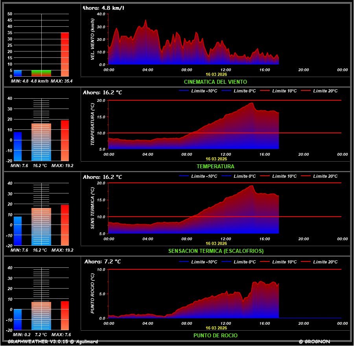The image size is (354, 346).
Task: Click the Ahora 4.8 km/h wind readout
Action: (x=103, y=8)
